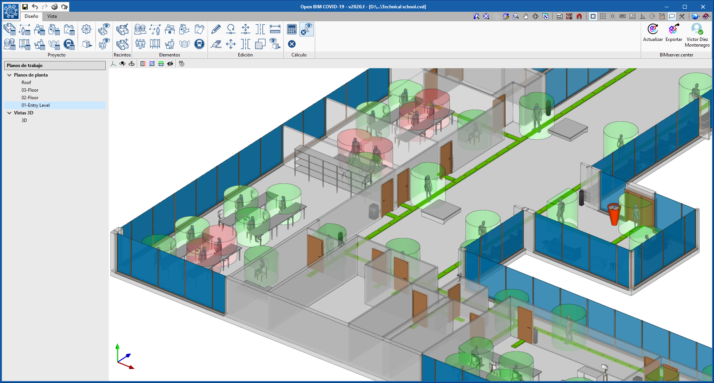Image resolution: width=714 pixels, height=383 pixels.
Task: Toggle the comments bubble tool
Action: point(672,17)
